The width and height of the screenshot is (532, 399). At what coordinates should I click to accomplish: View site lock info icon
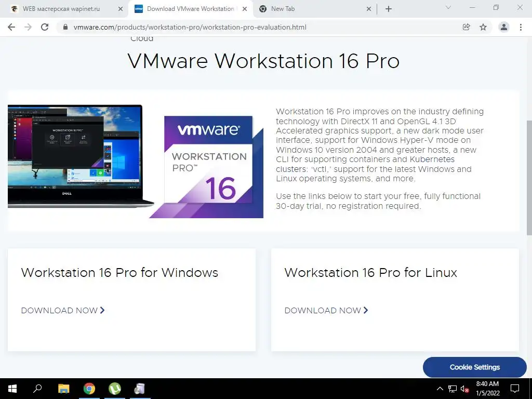coord(65,27)
